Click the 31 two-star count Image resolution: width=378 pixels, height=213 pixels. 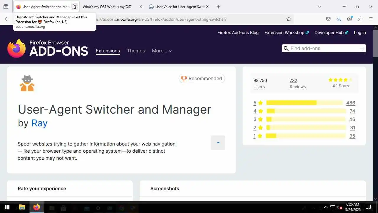coord(353,128)
